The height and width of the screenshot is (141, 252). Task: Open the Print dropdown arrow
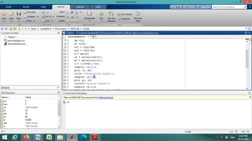[x=34, y=21]
